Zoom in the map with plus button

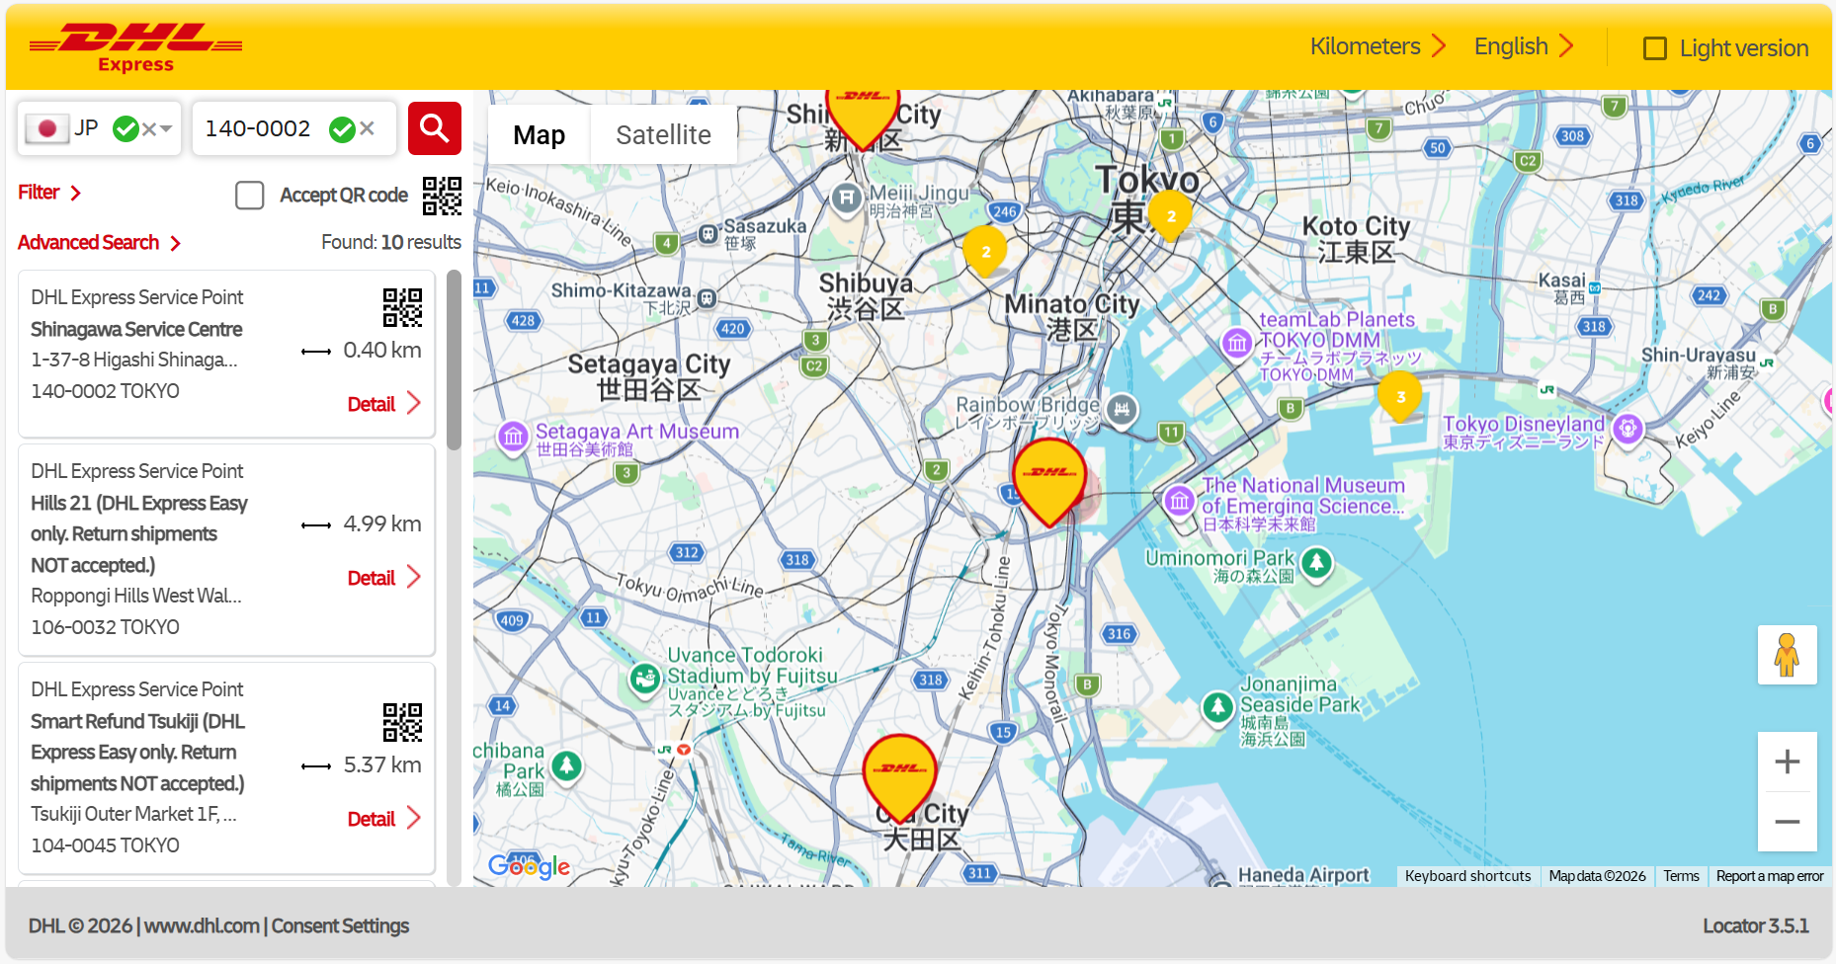(1786, 762)
